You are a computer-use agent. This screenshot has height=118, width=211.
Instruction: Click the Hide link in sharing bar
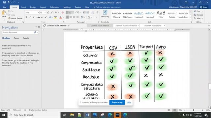pyautogui.click(x=129, y=102)
